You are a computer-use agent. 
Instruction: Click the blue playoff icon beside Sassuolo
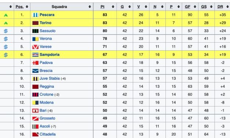pyautogui.click(x=6, y=31)
